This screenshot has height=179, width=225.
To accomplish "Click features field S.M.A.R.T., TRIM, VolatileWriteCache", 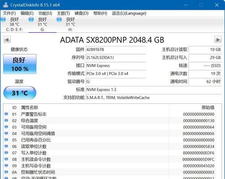I will (154, 98).
